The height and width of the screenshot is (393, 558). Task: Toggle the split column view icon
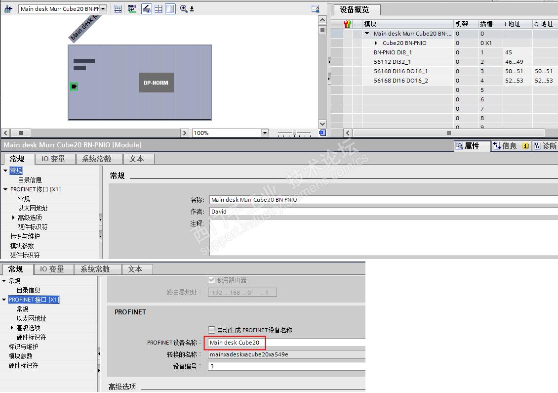tap(170, 9)
